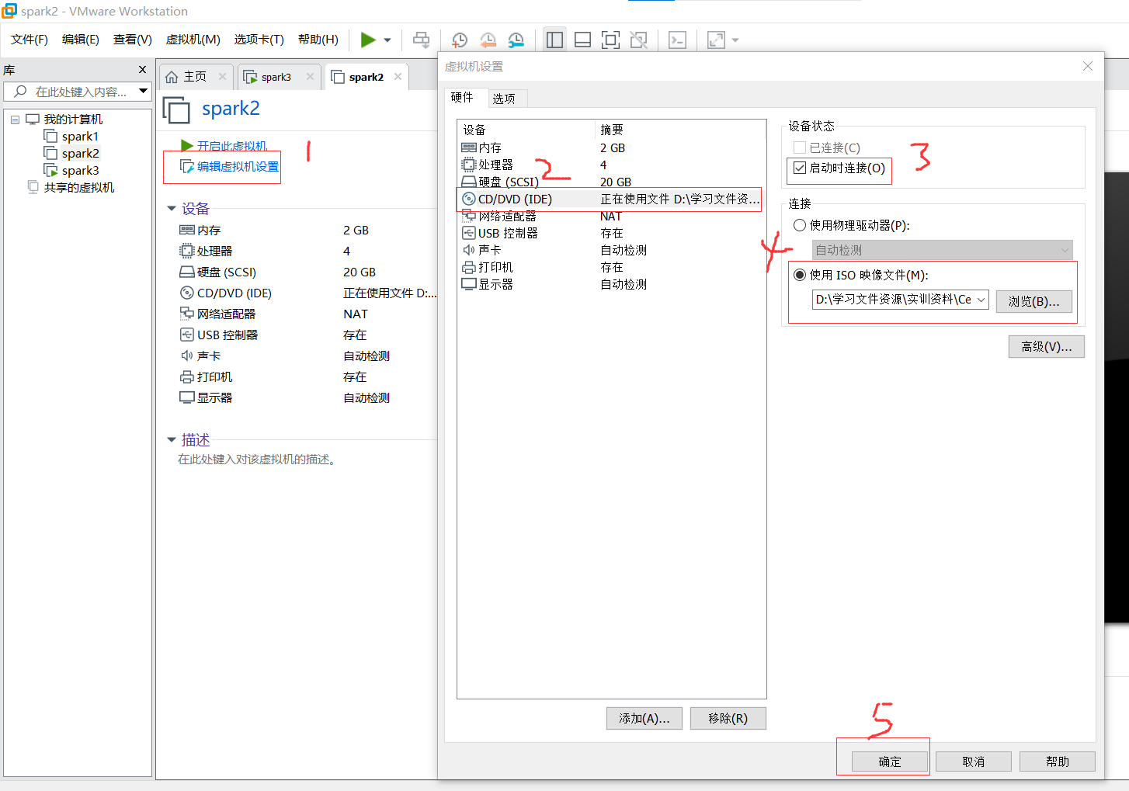Select spark2 in the library tree
This screenshot has height=791, width=1129.
[71, 154]
